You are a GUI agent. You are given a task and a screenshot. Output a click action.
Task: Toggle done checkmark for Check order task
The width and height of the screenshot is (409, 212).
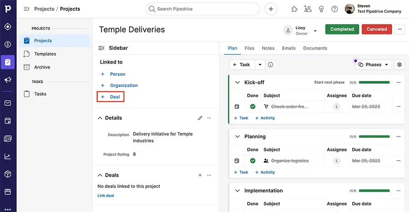coord(253,106)
